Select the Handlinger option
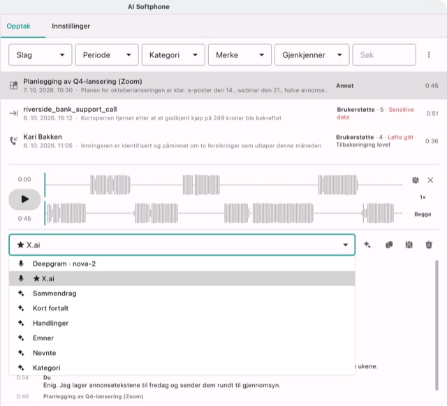This screenshot has height=406, width=447. tap(182, 323)
